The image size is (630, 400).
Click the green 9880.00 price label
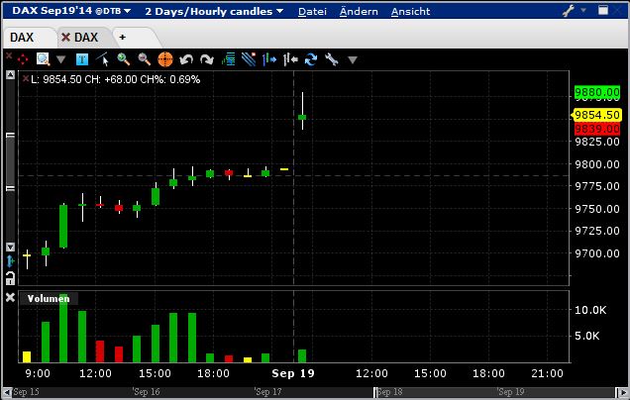[x=597, y=92]
